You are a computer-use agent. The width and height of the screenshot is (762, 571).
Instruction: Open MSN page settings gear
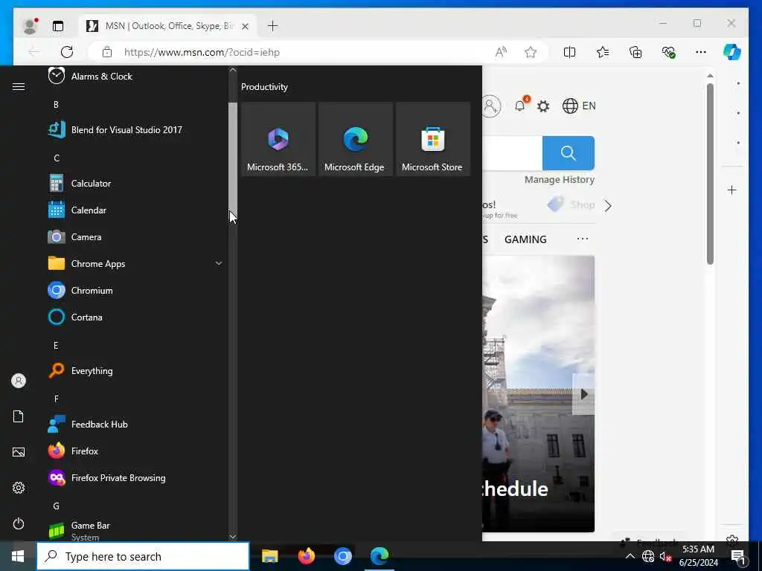coord(543,106)
